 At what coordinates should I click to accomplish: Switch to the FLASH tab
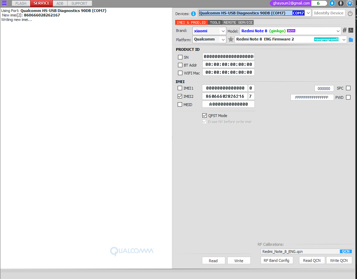coord(21,3)
